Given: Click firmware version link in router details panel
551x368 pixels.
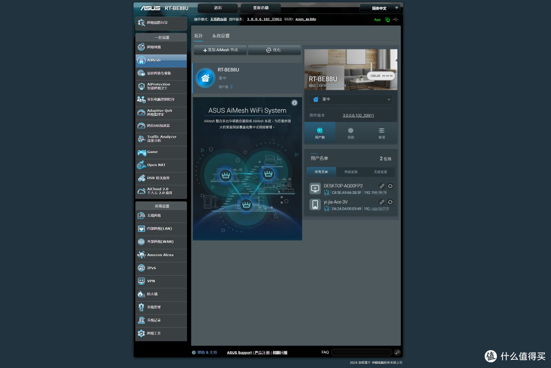Looking at the screenshot, I should pyautogui.click(x=359, y=116).
